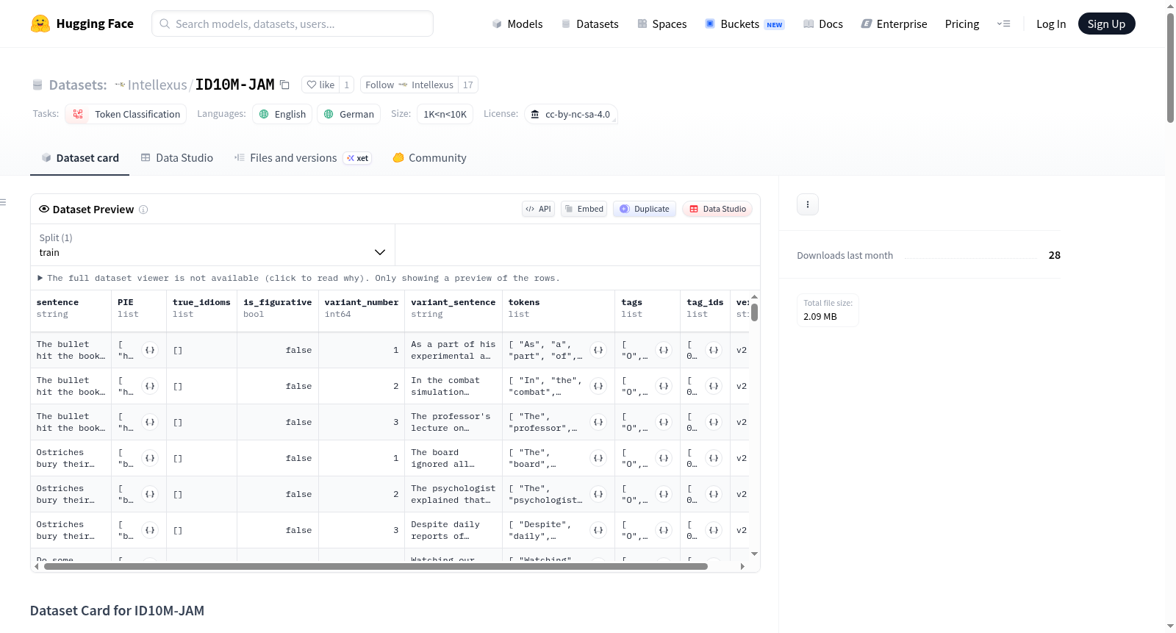Click the table's scroll right arrow
This screenshot has width=1176, height=633.
click(742, 566)
